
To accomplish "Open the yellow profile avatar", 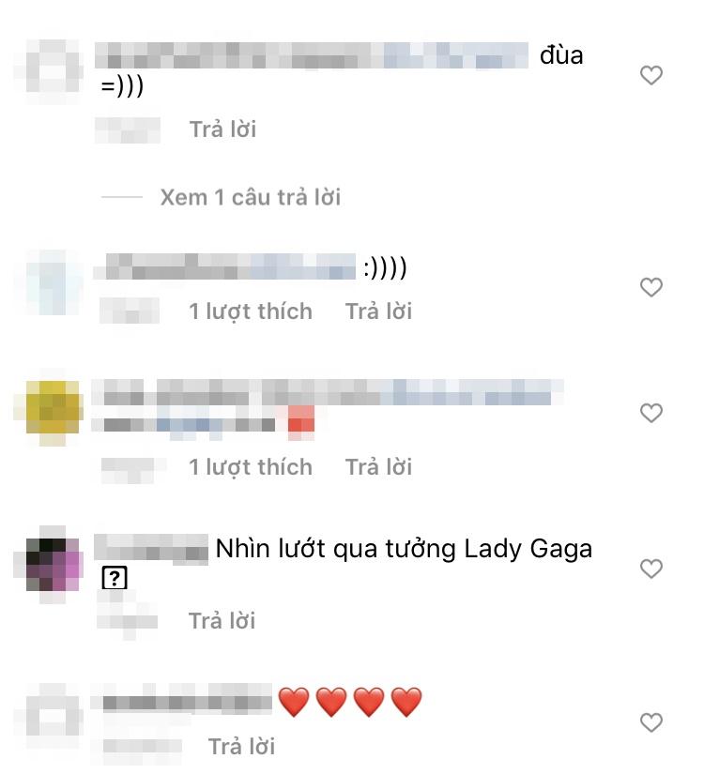I will coord(53,408).
